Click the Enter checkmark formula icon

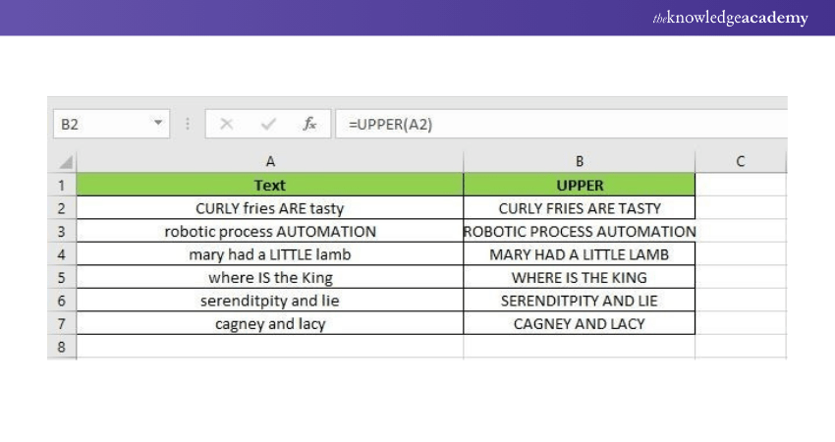(x=268, y=124)
